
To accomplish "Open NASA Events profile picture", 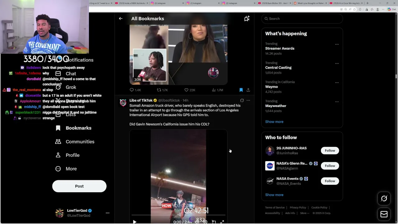I will tap(270, 181).
